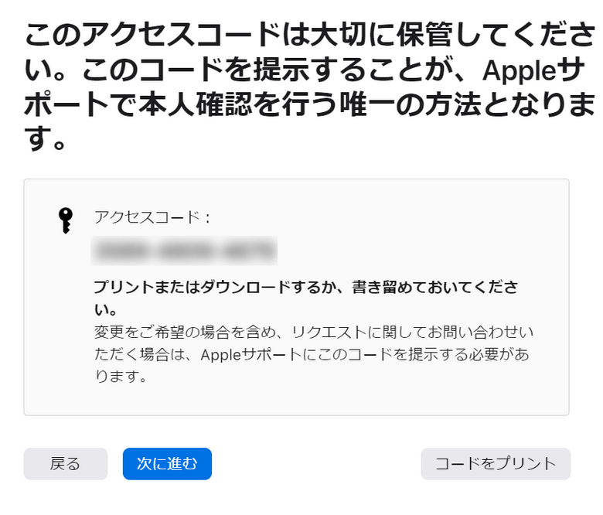
Task: Click the blue 次に進む button
Action: pyautogui.click(x=167, y=463)
